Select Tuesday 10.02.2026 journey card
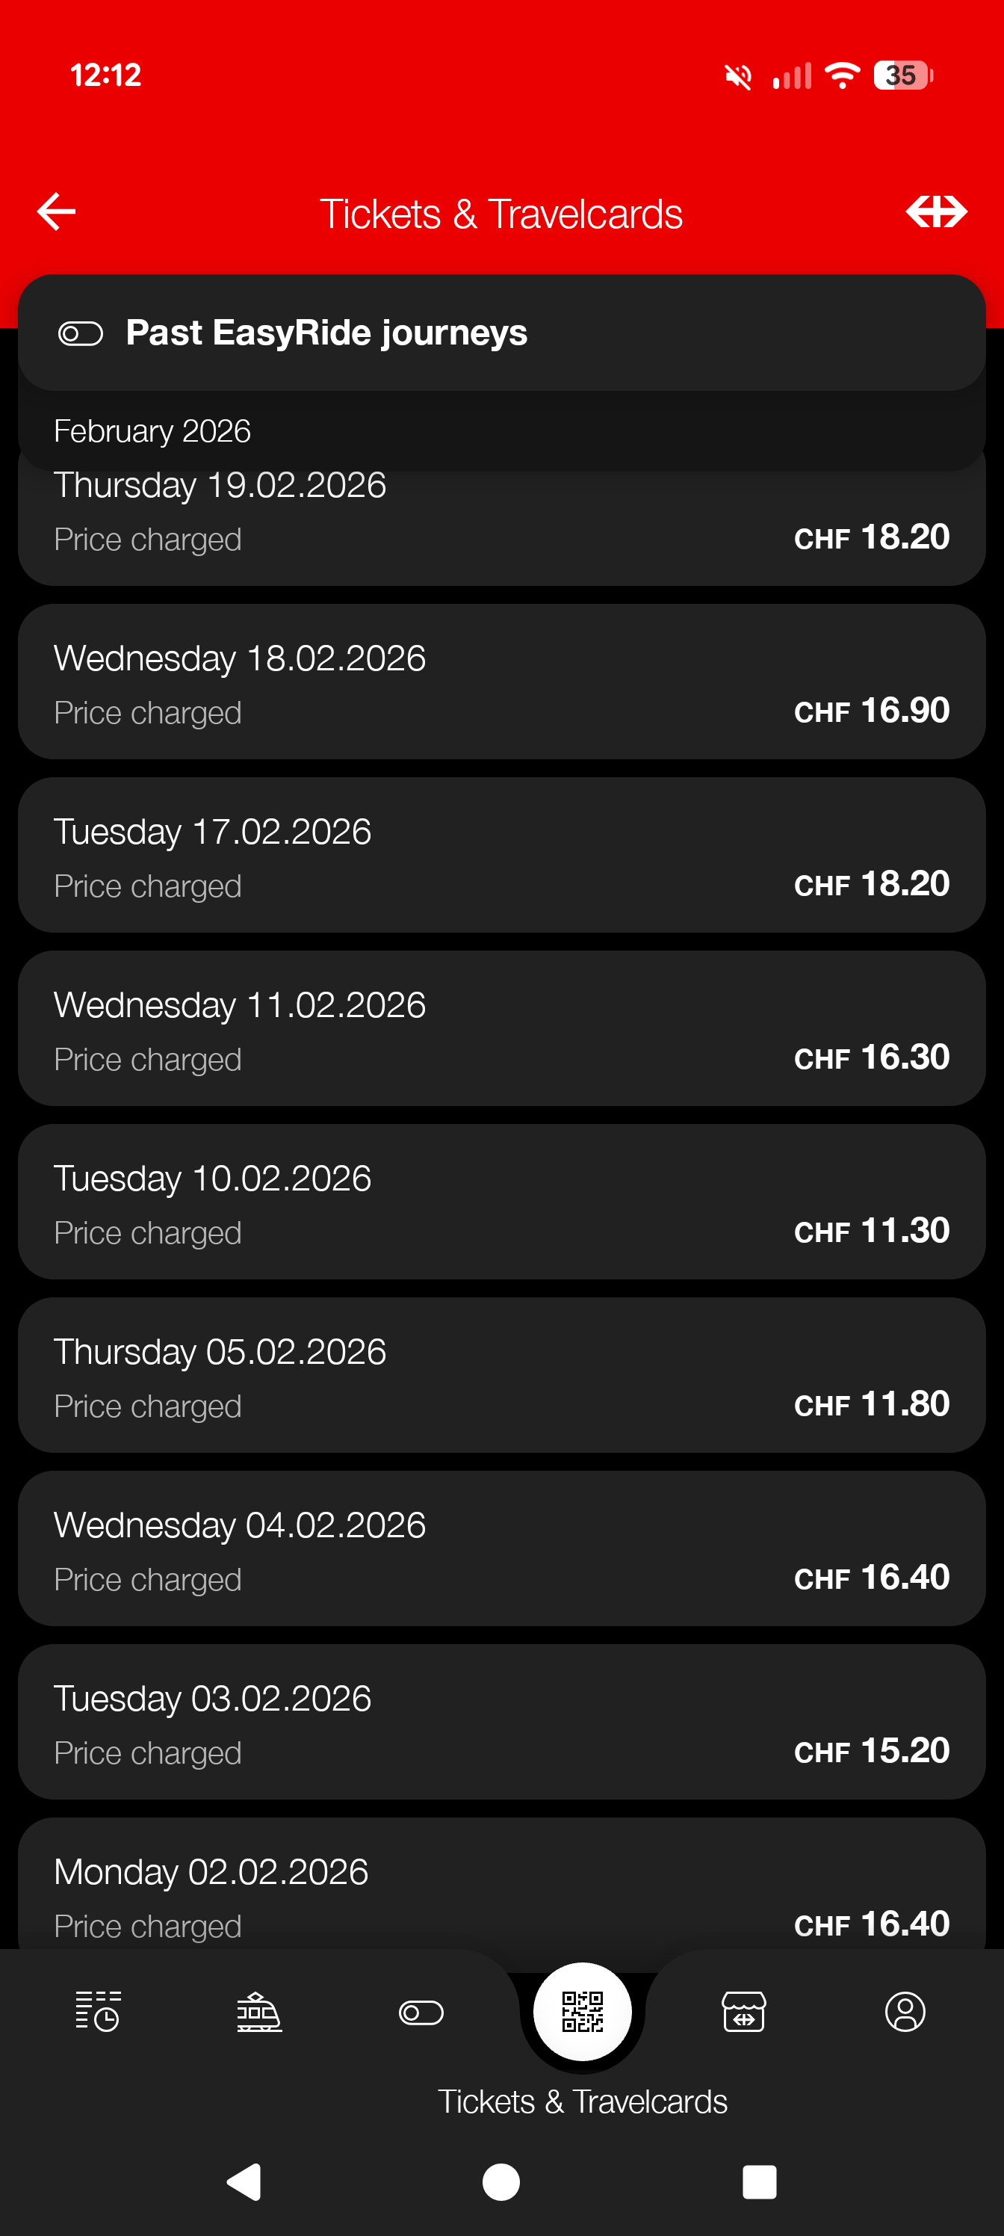This screenshot has height=2236, width=1004. click(501, 1202)
